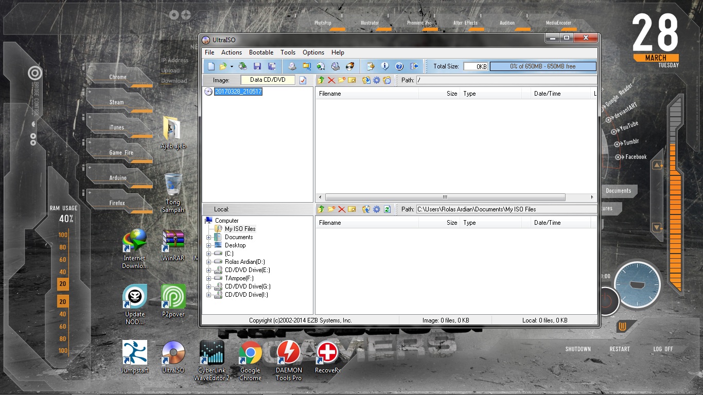Screen dimensions: 703x395
Task: Click the Open folder icon in main toolbar
Action: click(223, 66)
